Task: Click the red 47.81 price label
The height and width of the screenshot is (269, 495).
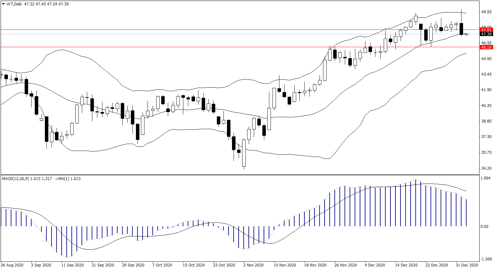Action: click(x=486, y=30)
